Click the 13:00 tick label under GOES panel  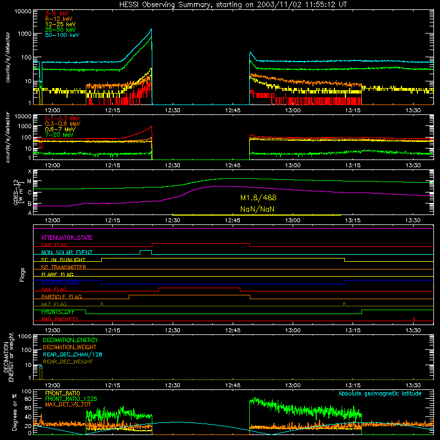pyautogui.click(x=293, y=221)
